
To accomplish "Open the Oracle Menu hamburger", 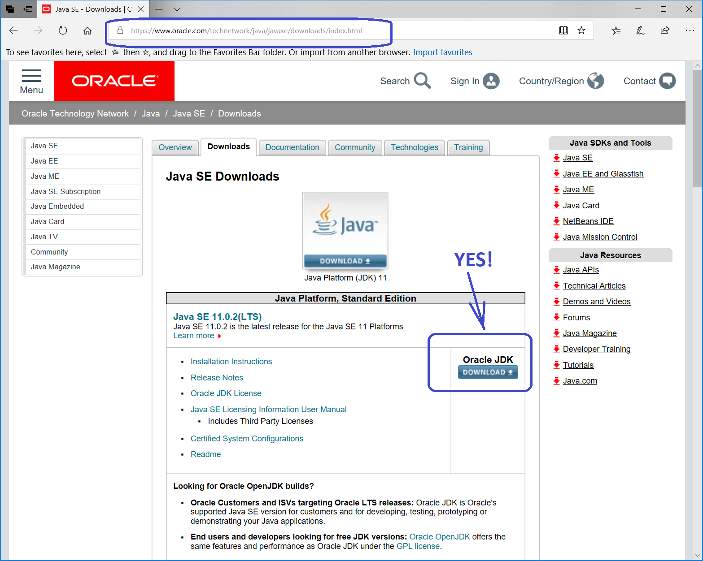I will coord(31,82).
